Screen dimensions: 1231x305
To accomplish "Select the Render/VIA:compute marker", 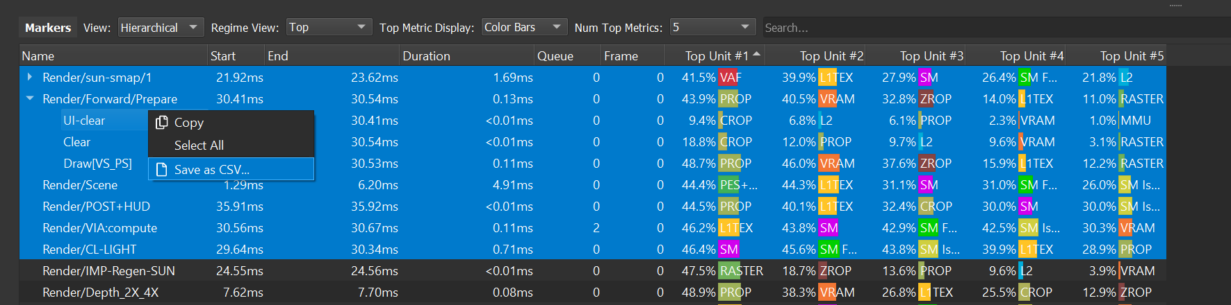I will click(99, 228).
